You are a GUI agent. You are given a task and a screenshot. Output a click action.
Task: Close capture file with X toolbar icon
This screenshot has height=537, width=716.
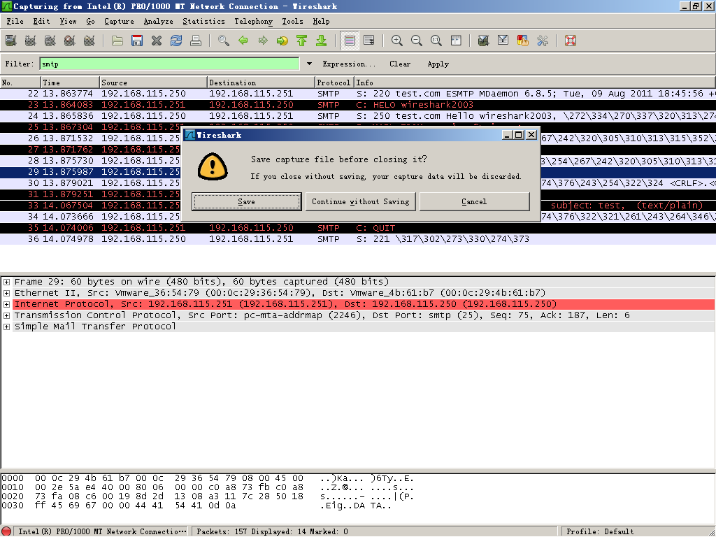pos(157,41)
